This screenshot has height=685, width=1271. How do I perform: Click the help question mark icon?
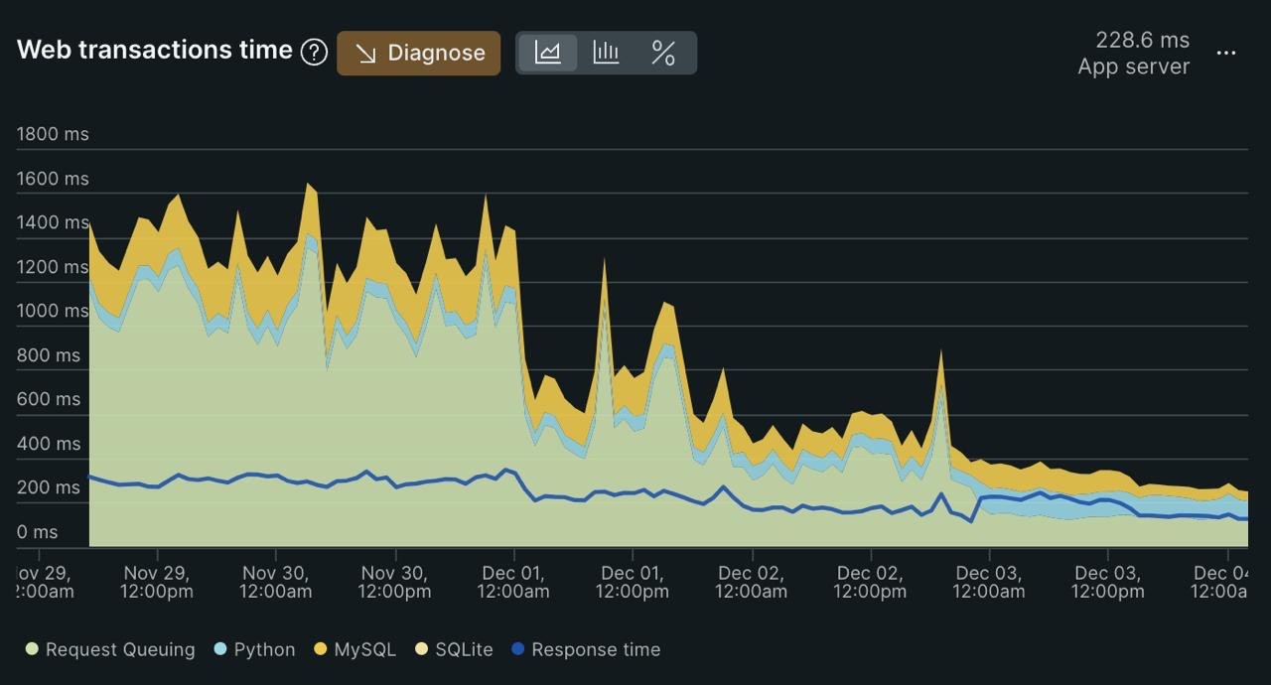click(314, 53)
